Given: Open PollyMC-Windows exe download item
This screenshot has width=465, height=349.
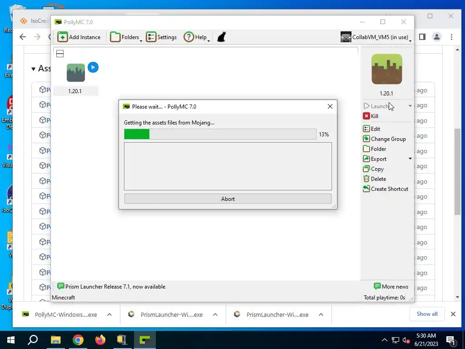Looking at the screenshot, I should [x=59, y=314].
